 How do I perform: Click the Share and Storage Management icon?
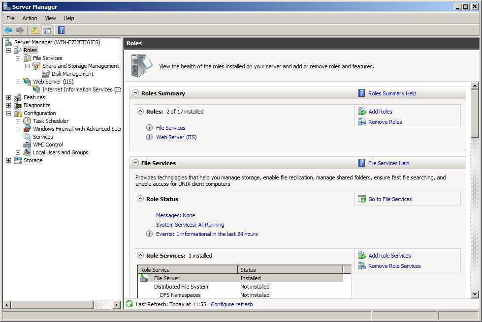click(36, 66)
